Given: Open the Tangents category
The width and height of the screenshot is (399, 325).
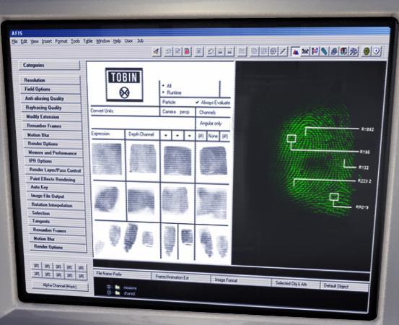Looking at the screenshot, I should tap(57, 221).
